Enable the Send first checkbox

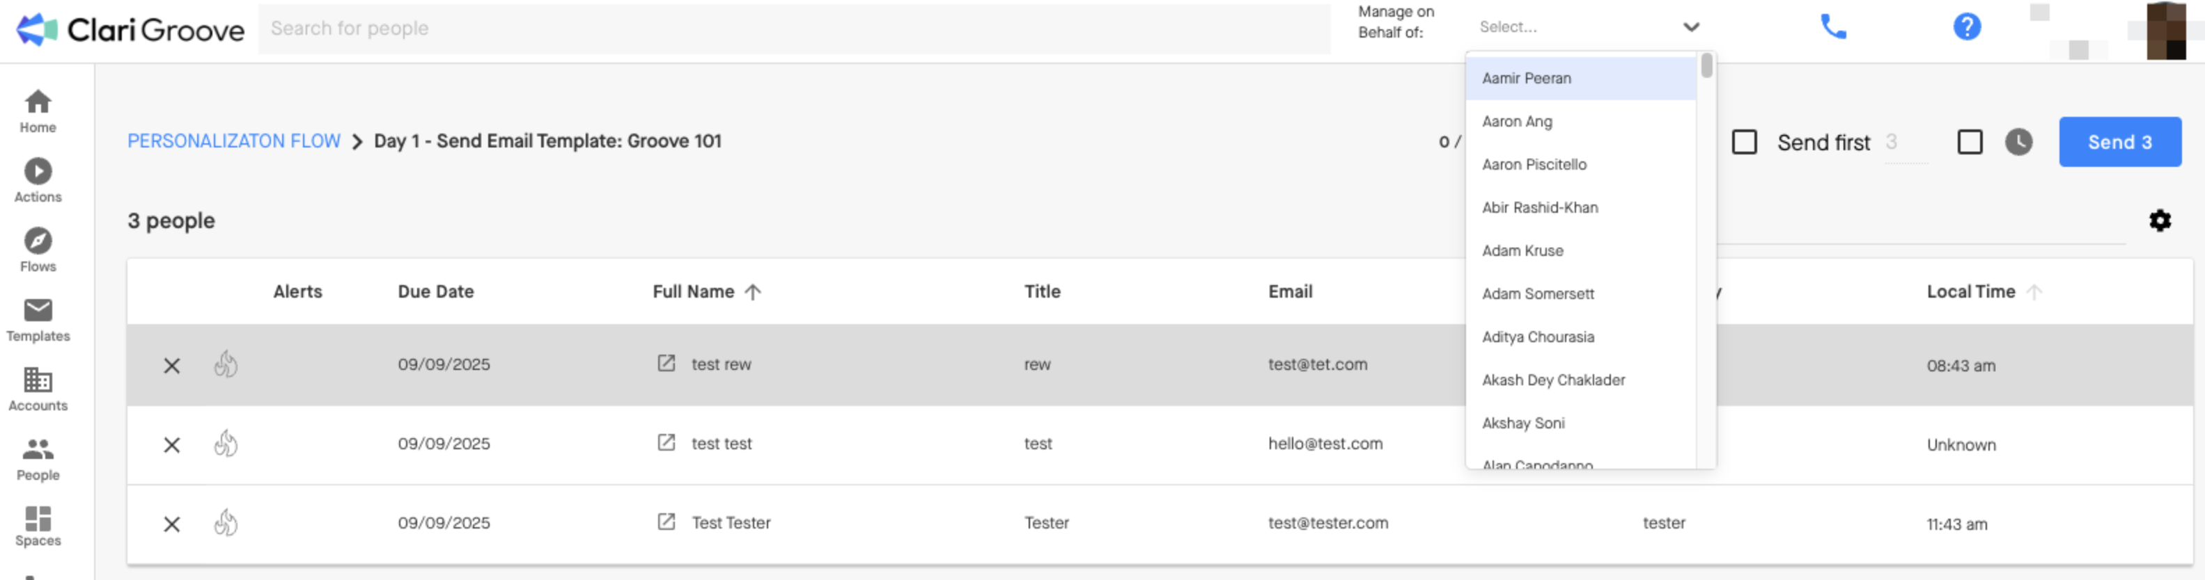[x=1744, y=142]
